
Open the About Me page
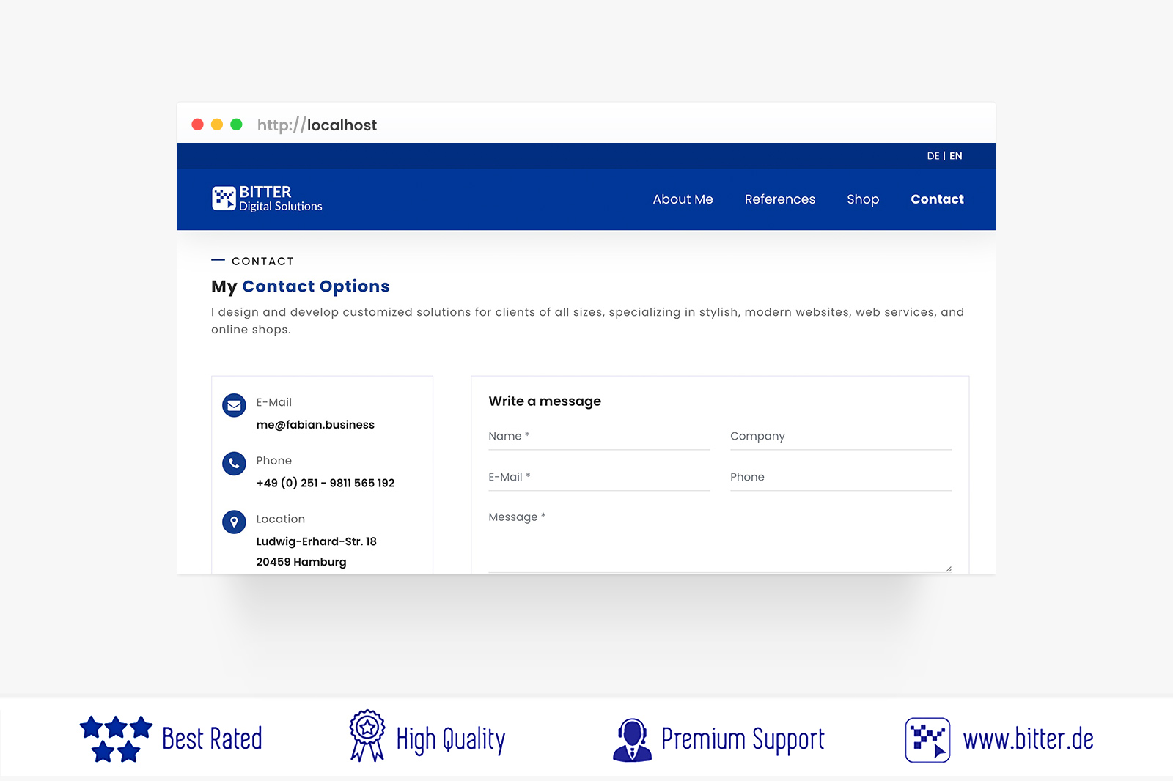pyautogui.click(x=683, y=199)
